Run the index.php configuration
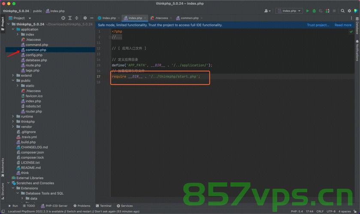360x214 pixels. 307,11
